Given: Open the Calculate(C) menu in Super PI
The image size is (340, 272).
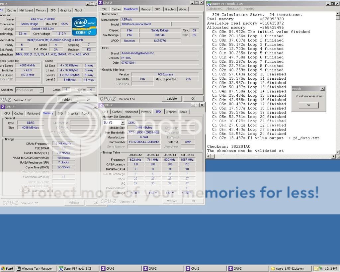Looking at the screenshot, I should (215, 9).
